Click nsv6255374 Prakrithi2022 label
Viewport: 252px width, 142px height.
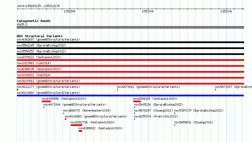(156, 116)
